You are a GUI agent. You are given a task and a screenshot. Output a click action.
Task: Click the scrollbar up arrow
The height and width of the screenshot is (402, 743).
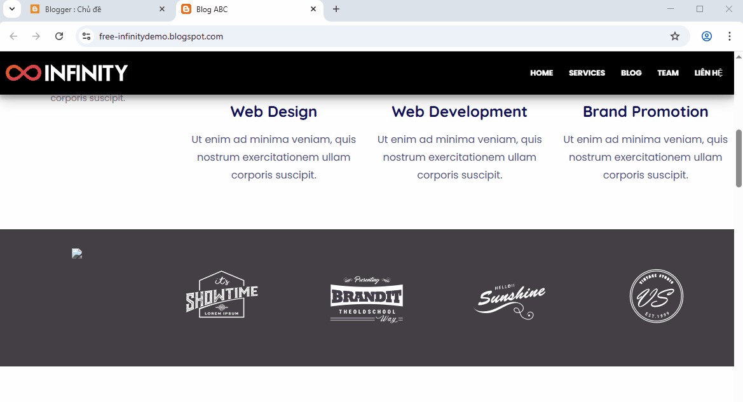coord(739,57)
